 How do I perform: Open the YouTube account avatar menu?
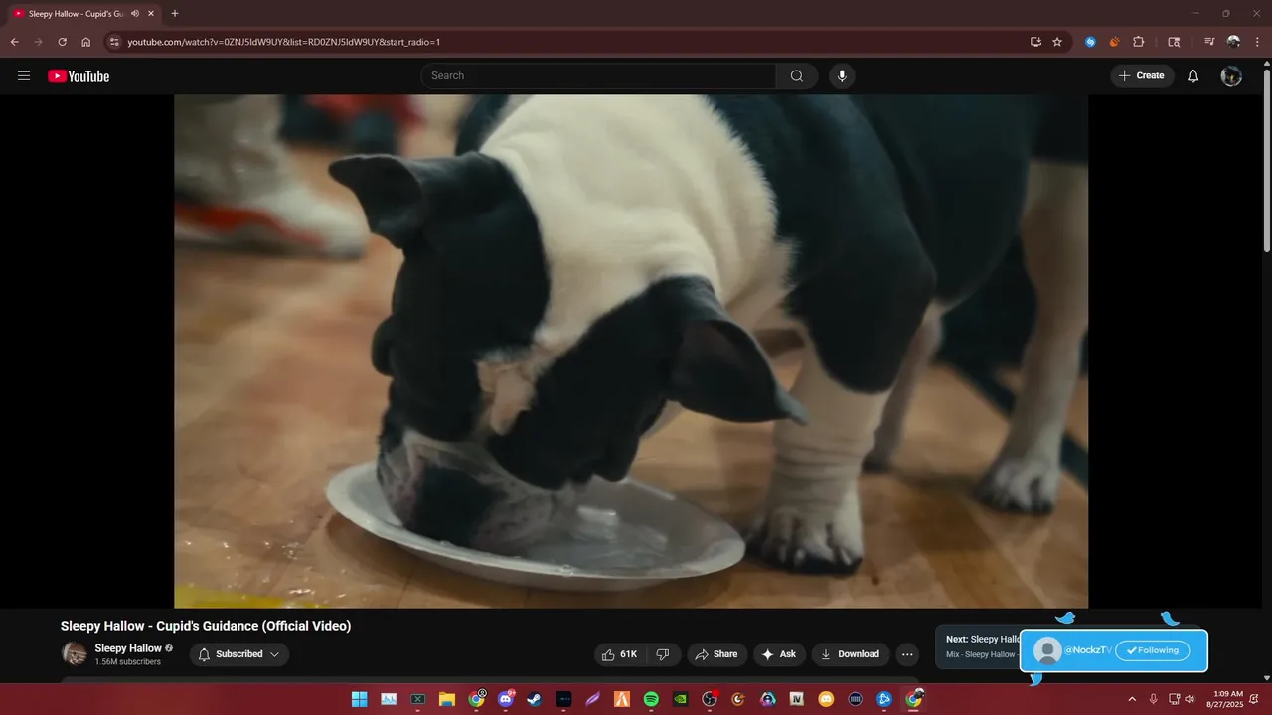click(1231, 76)
